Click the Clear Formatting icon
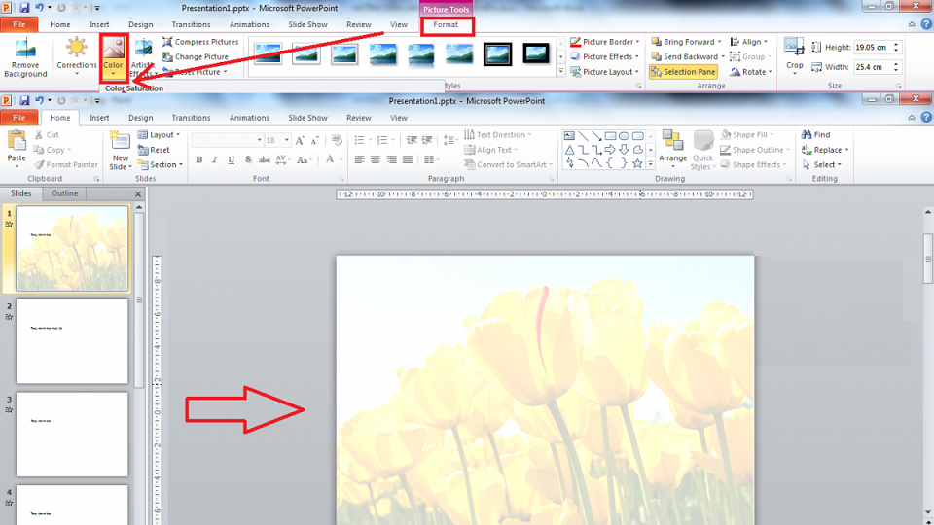This screenshot has width=934, height=525. (x=337, y=140)
